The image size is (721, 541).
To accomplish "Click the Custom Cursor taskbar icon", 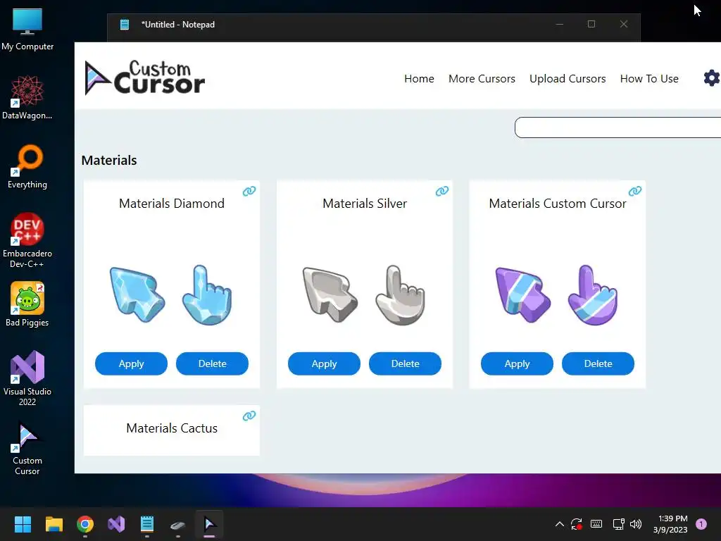I will tap(209, 524).
